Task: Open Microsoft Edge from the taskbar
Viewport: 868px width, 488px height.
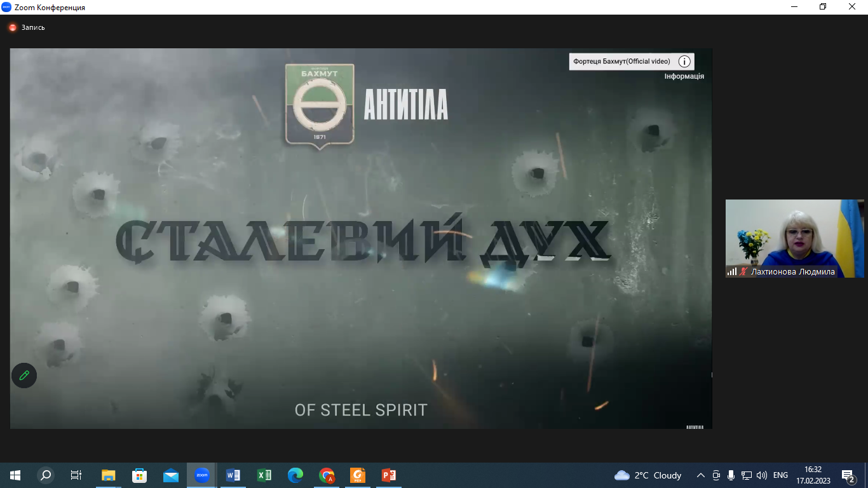Action: point(295,475)
